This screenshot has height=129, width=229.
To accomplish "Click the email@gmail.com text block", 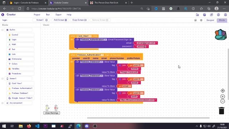I will [x=146, y=43].
